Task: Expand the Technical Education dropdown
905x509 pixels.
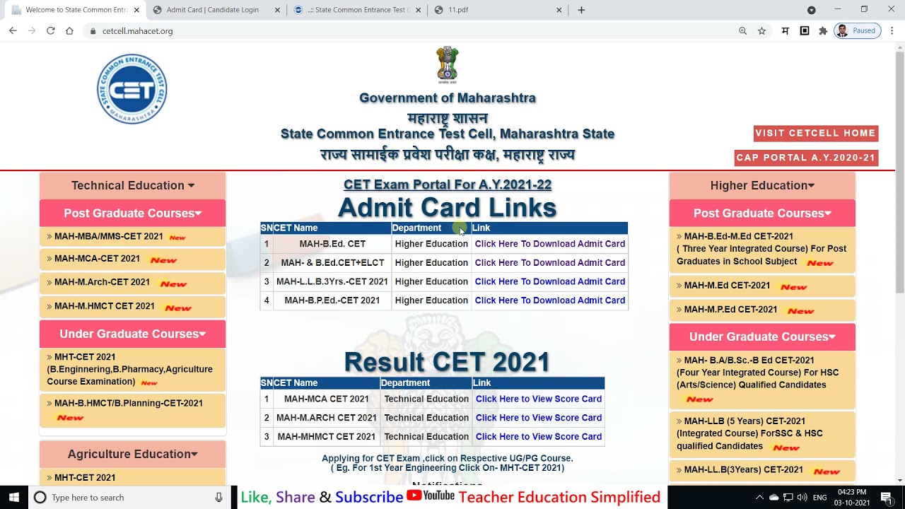Action: (132, 185)
